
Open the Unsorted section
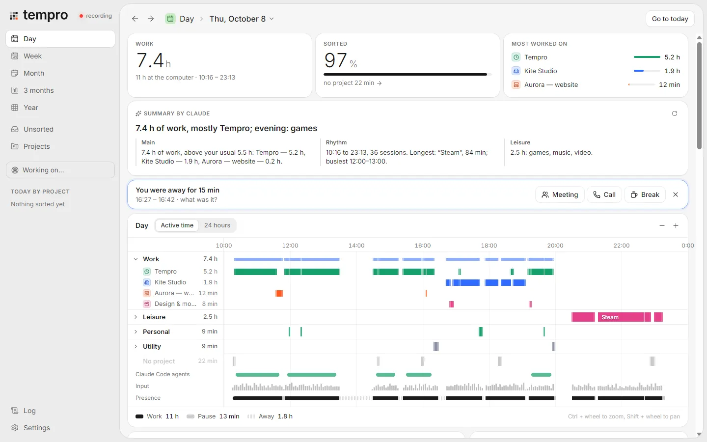60,129
